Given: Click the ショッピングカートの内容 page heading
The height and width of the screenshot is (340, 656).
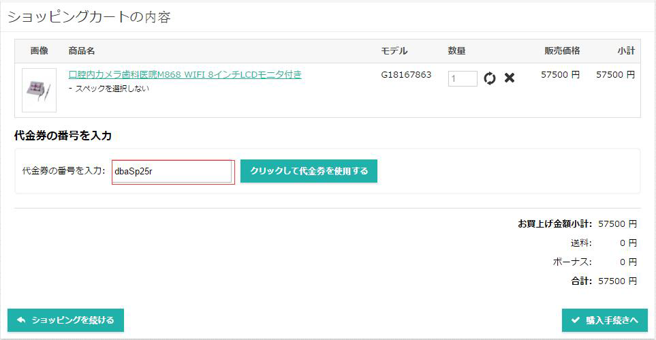Looking at the screenshot, I should pos(89,17).
